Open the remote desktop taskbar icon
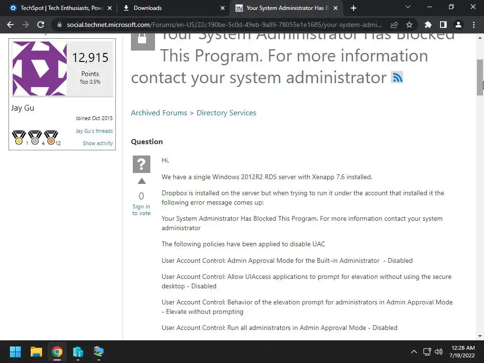 point(99,352)
